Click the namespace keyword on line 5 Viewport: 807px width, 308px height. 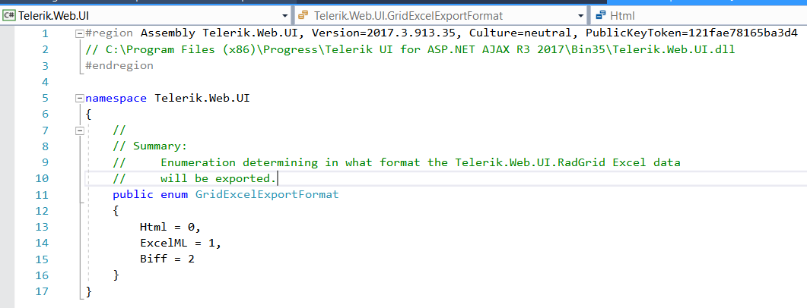pyautogui.click(x=116, y=98)
